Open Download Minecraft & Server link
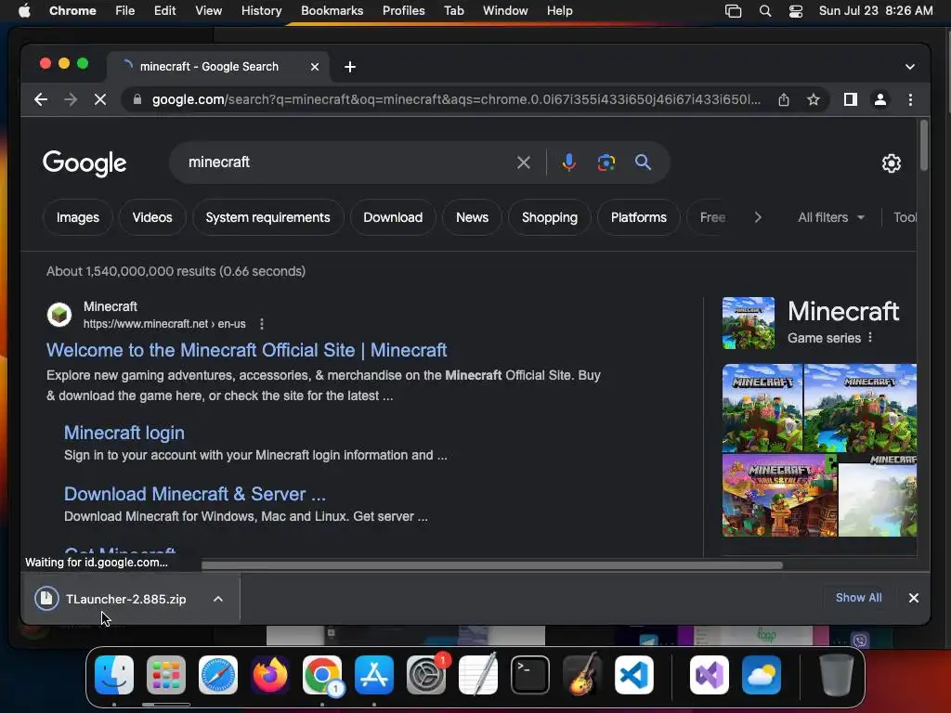The width and height of the screenshot is (951, 713). point(195,494)
